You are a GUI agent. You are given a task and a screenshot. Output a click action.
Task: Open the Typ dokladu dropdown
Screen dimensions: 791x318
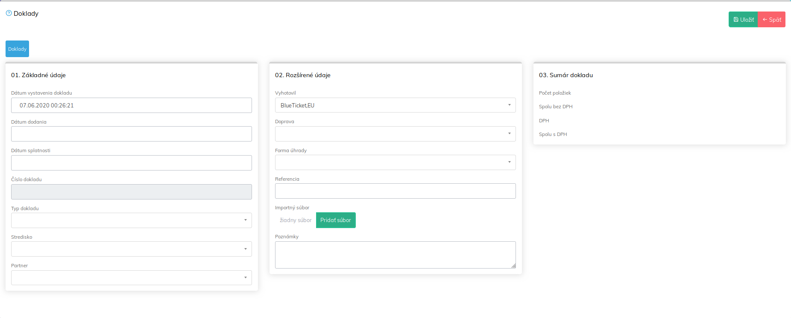131,220
